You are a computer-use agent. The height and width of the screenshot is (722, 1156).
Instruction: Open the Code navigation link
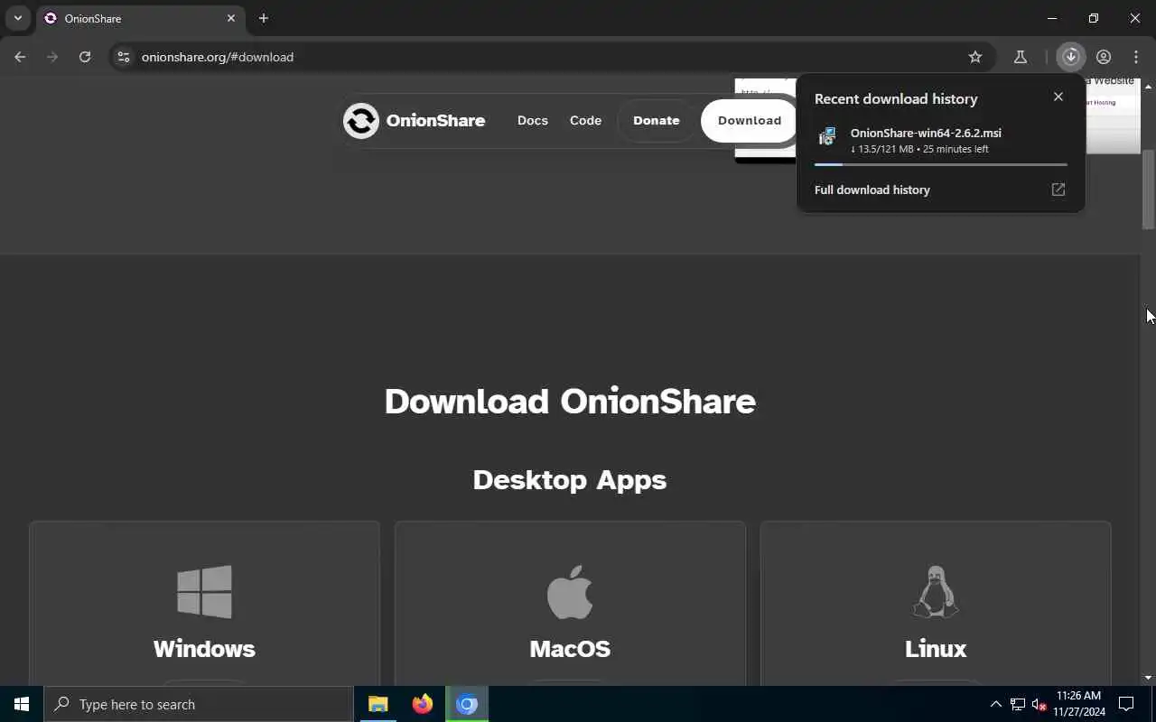585,120
